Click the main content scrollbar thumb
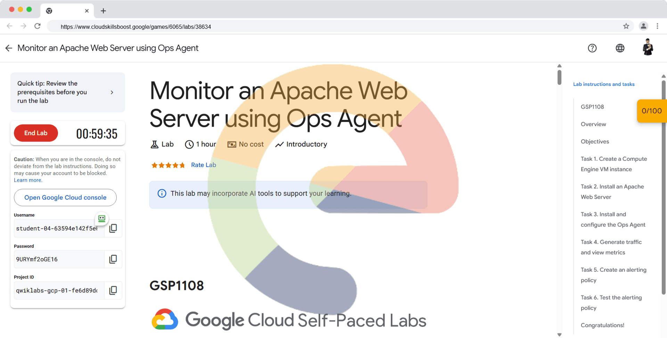Image resolution: width=667 pixels, height=338 pixels. click(x=559, y=77)
